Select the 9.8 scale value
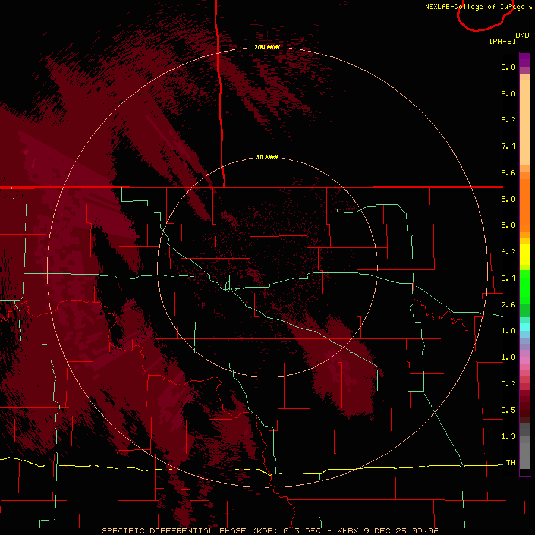 (x=508, y=67)
